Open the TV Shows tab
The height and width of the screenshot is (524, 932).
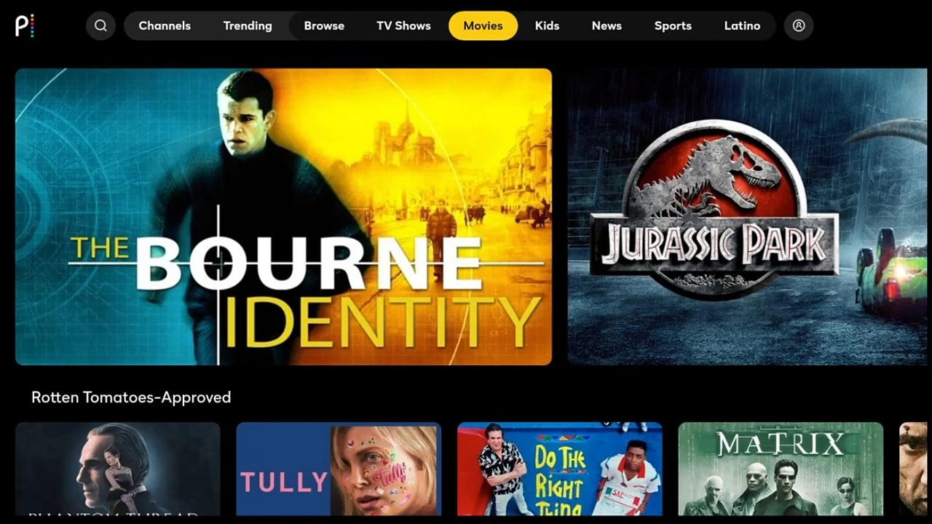403,25
